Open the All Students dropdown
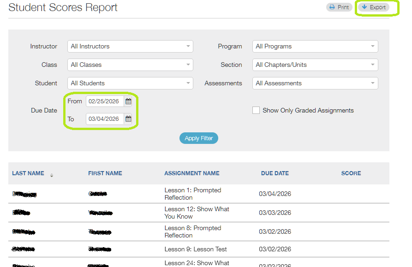Viewport: 412px width, 267px height. click(130, 83)
